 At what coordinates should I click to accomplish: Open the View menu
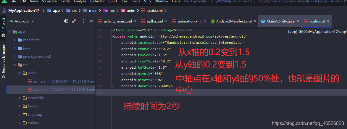[34, 1]
